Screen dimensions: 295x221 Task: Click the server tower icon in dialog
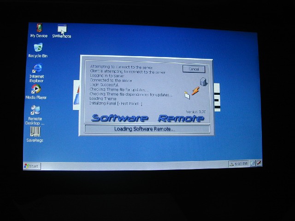pos(204,82)
